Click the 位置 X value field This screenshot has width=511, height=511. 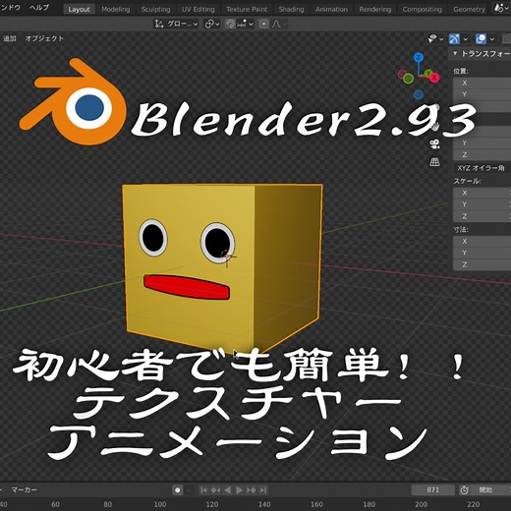tap(482, 83)
